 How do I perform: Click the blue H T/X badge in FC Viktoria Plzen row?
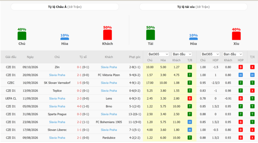252,75
